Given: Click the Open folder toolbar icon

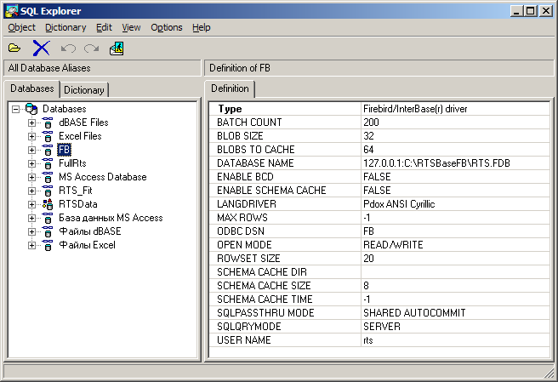Looking at the screenshot, I should [x=14, y=48].
